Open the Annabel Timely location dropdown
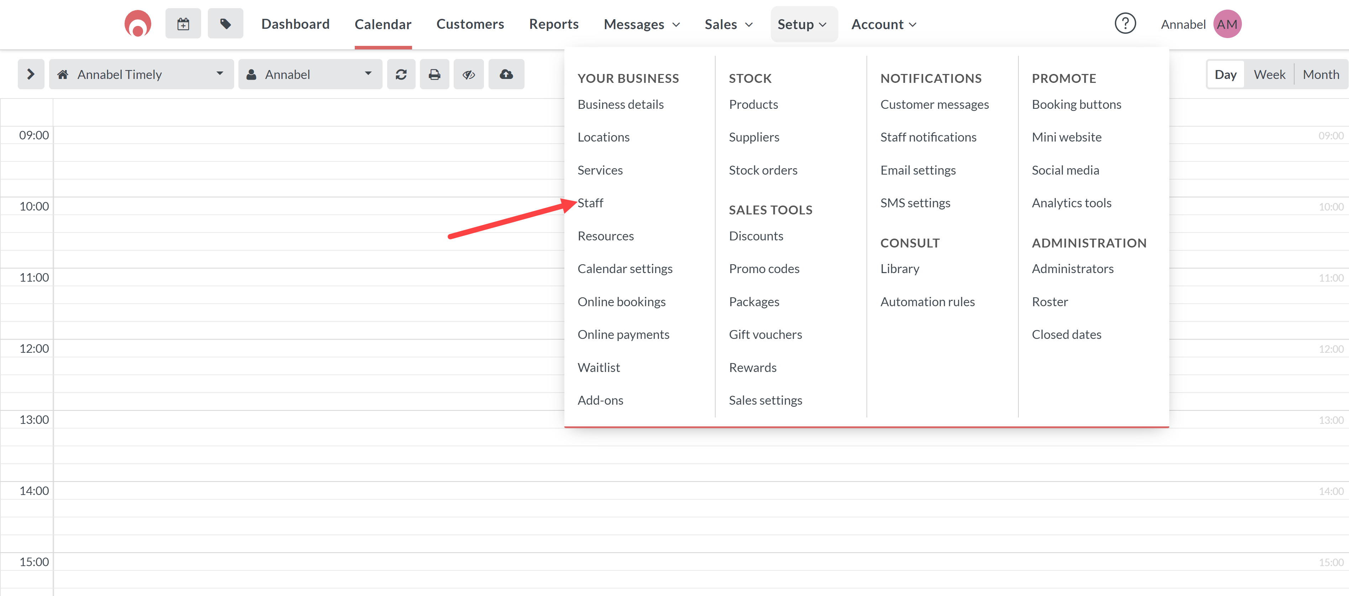This screenshot has height=596, width=1349. [x=141, y=74]
